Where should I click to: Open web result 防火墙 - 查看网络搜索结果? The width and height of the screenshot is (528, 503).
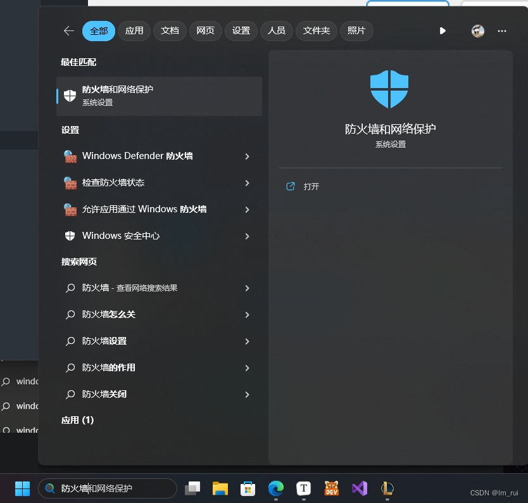coord(159,288)
